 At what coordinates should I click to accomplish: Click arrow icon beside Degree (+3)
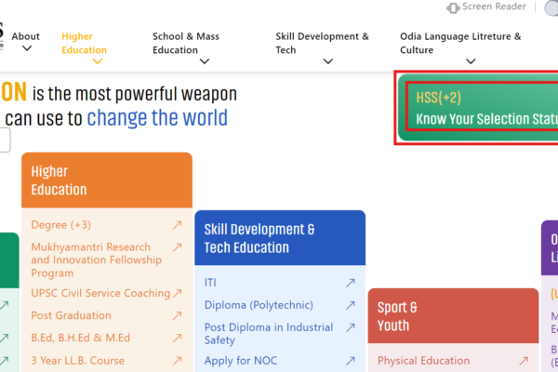click(177, 225)
